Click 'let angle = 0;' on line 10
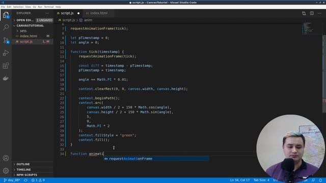Screen dimensions: 326x183 [85, 43]
